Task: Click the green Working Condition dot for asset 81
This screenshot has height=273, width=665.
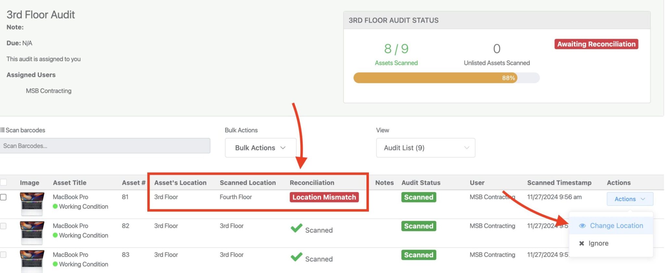Action: [x=55, y=206]
